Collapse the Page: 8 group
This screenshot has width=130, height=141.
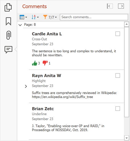pos(20,25)
